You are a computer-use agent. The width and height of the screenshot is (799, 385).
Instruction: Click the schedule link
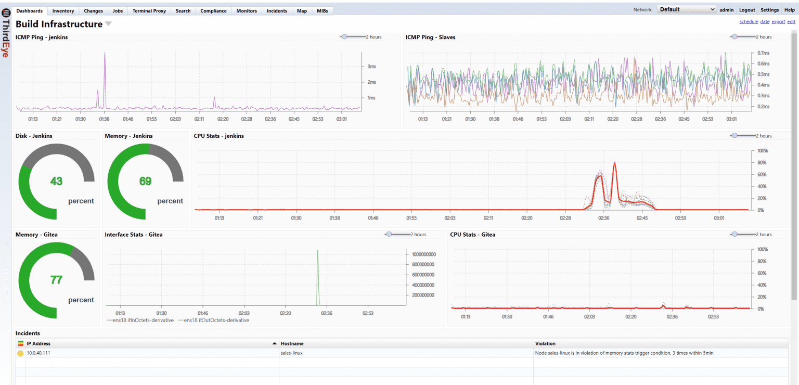tap(748, 22)
